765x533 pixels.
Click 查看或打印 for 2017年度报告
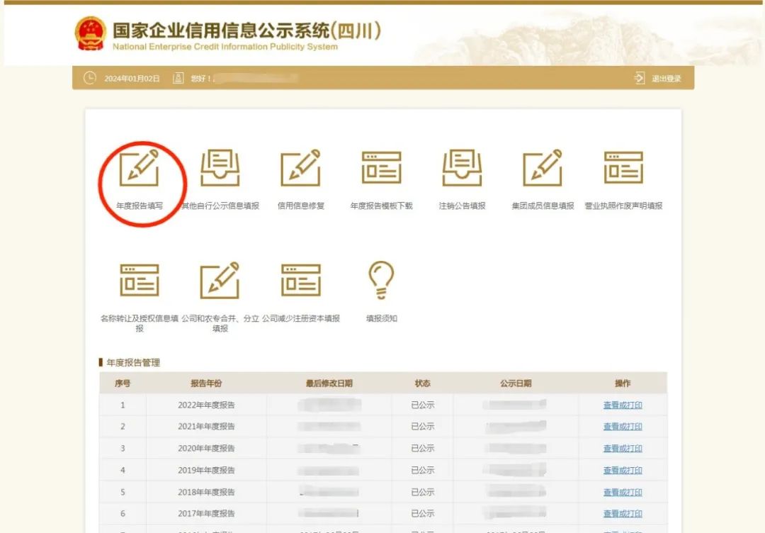pyautogui.click(x=623, y=514)
